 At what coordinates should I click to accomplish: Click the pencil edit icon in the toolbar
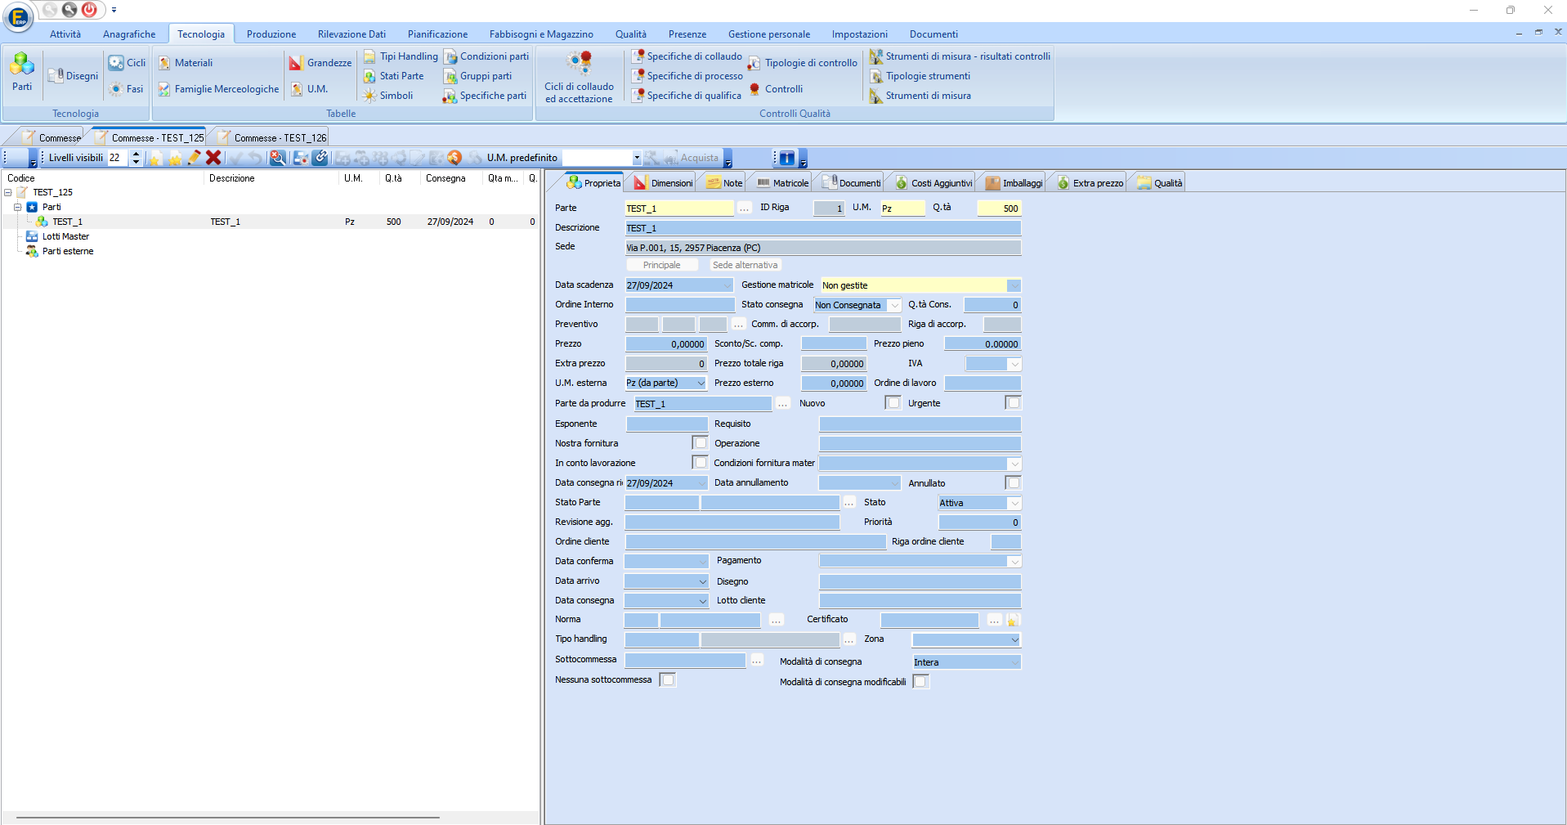tap(194, 158)
